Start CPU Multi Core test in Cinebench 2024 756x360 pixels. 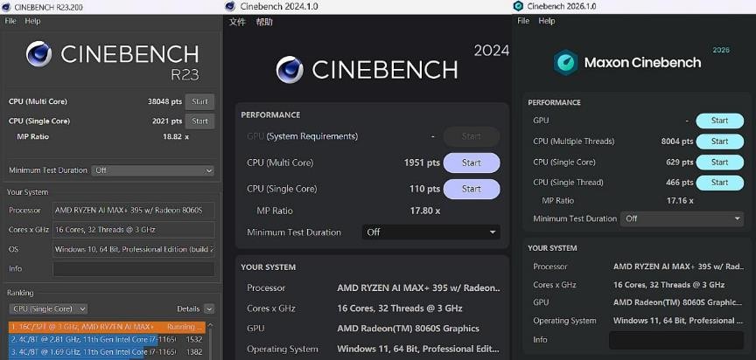point(472,163)
